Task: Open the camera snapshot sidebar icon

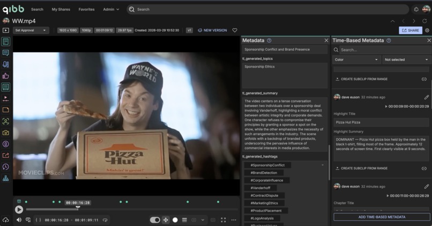Action: coord(5,133)
